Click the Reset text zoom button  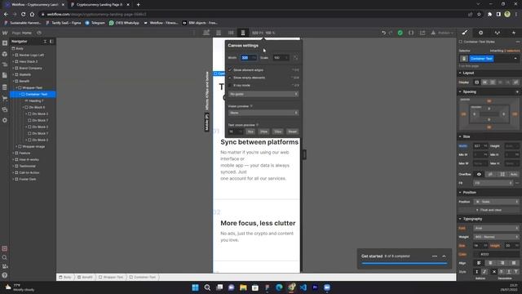point(292,131)
